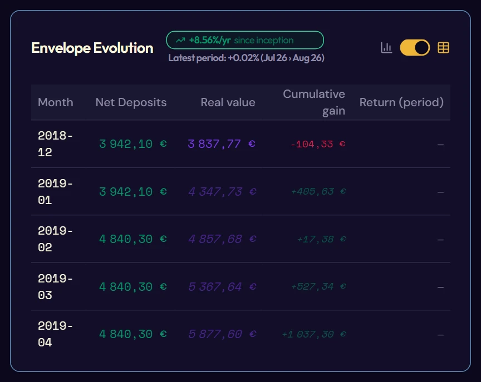Click the +8.56%/yr since inception badge
481x382 pixels.
(x=245, y=40)
